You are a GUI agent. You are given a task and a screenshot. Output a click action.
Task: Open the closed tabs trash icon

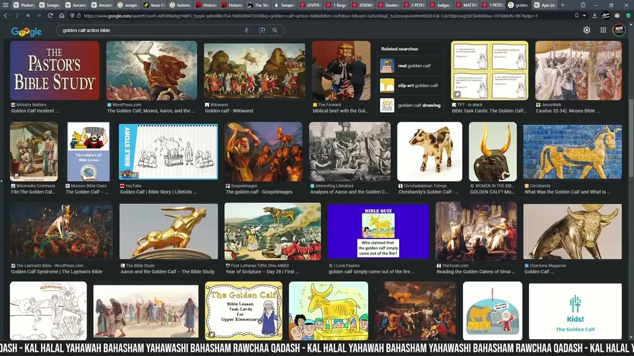[583, 5]
